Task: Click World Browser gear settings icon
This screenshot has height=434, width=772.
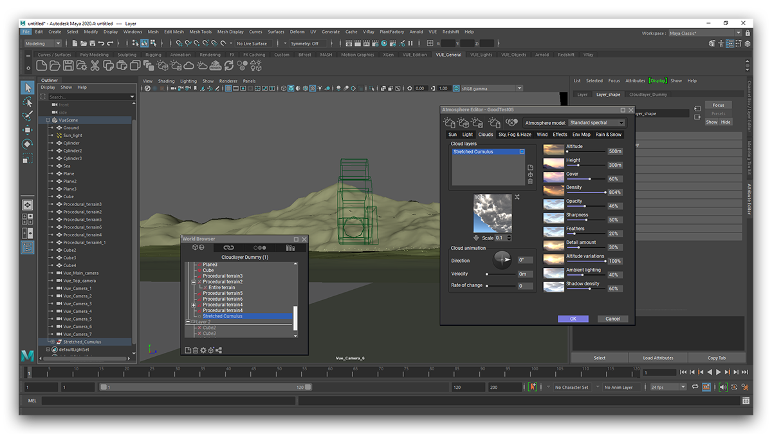Action: pyautogui.click(x=203, y=350)
